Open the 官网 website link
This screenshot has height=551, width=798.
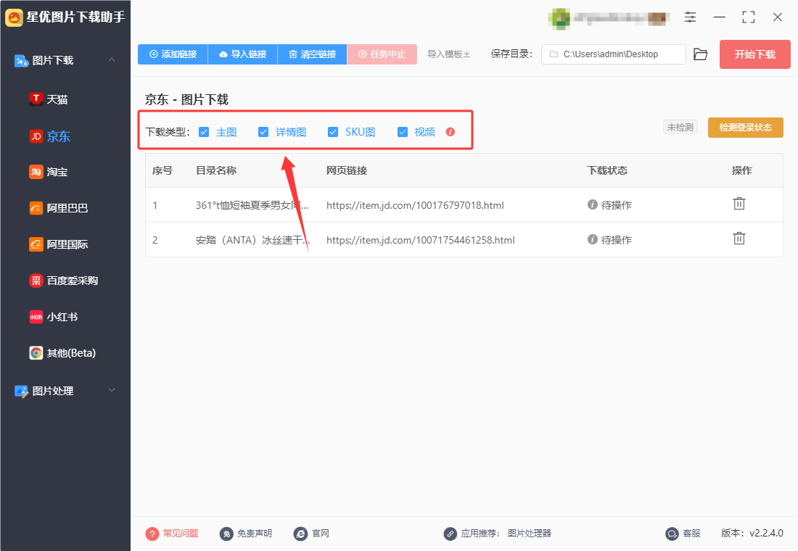pyautogui.click(x=311, y=533)
